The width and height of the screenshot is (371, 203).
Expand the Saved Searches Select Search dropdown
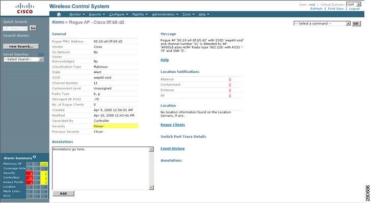coord(23,59)
